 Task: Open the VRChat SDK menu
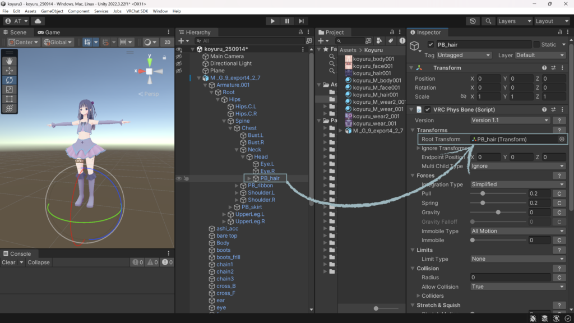pos(138,11)
